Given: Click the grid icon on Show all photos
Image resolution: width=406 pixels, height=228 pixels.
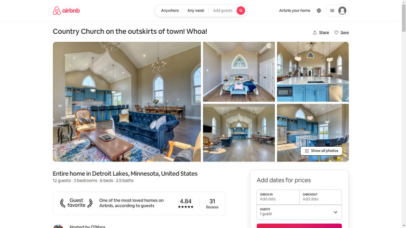Looking at the screenshot, I should click(x=307, y=151).
